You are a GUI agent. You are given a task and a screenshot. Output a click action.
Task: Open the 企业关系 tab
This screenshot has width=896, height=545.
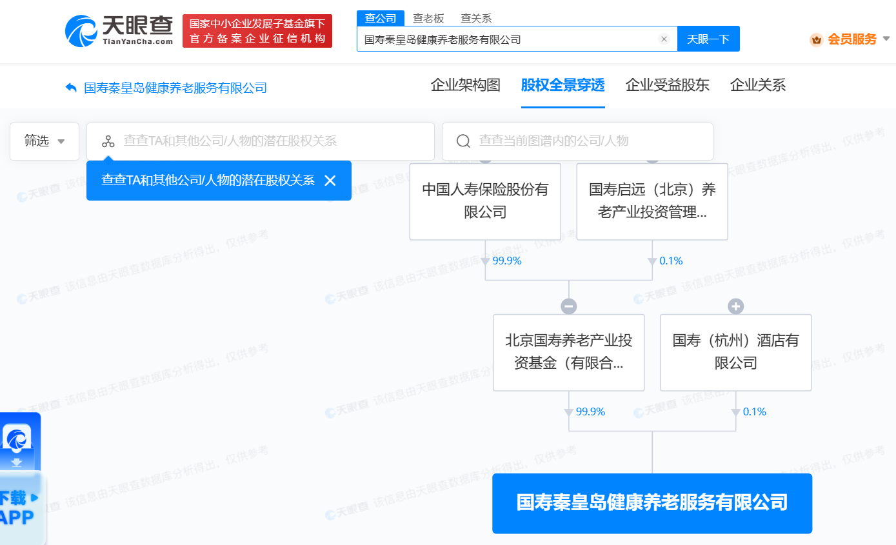pyautogui.click(x=757, y=85)
